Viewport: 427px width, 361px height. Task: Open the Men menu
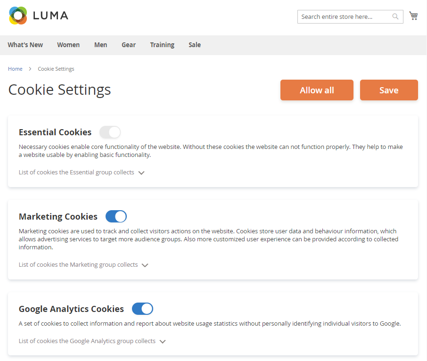(100, 45)
